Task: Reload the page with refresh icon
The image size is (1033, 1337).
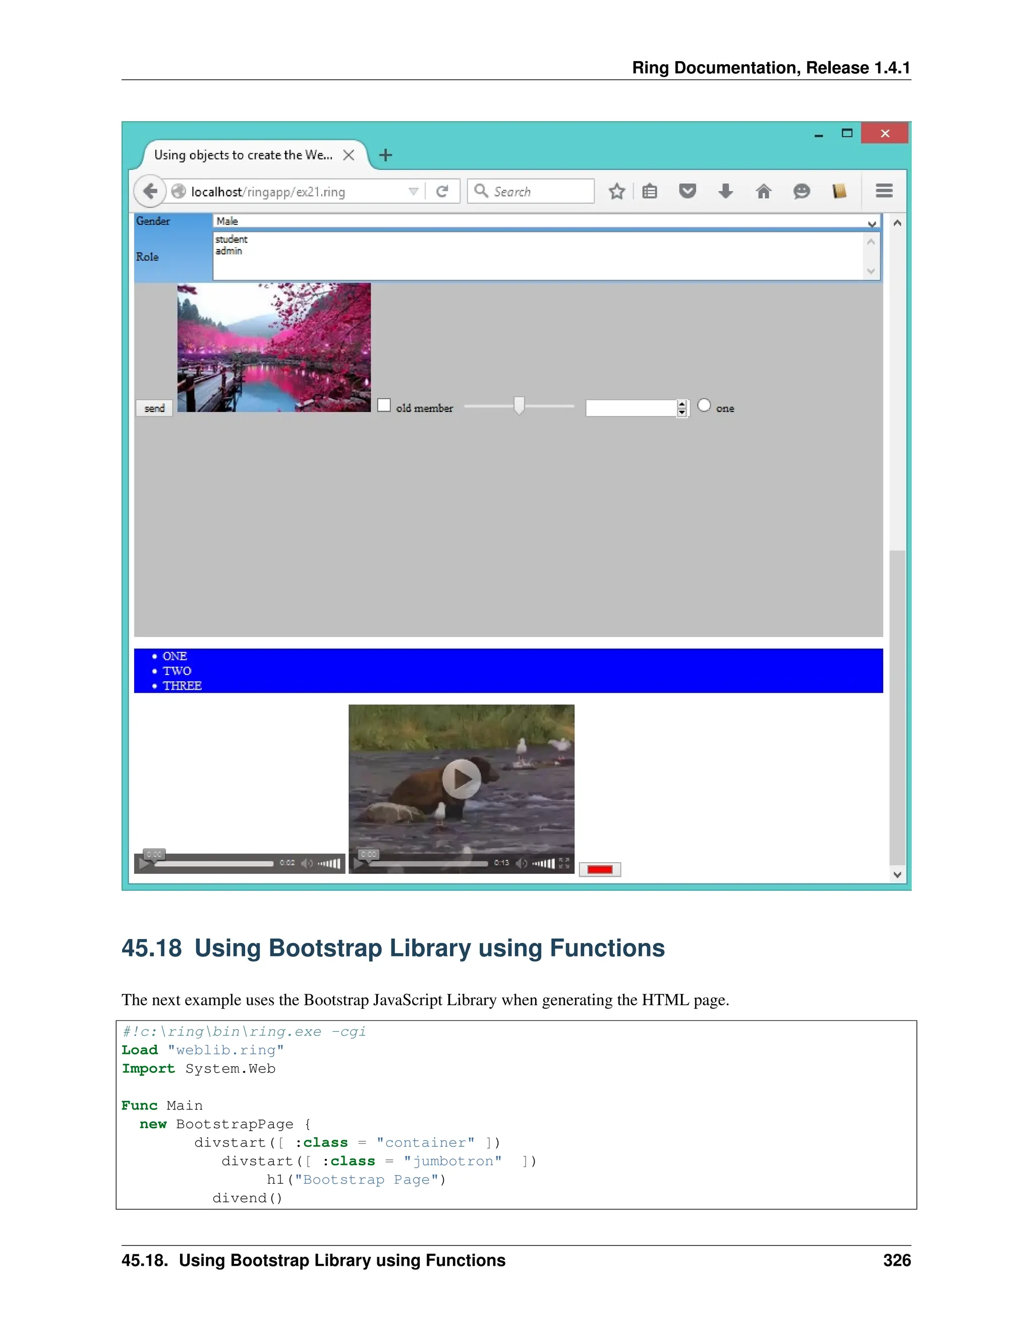Action: [x=442, y=192]
